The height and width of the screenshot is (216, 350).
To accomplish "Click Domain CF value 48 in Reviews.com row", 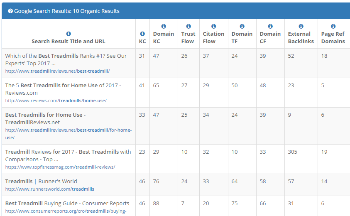I will coord(263,85).
